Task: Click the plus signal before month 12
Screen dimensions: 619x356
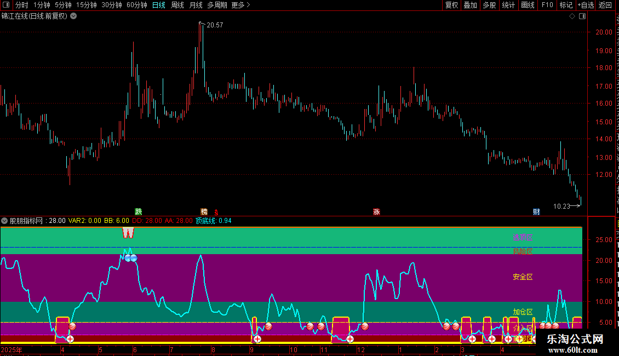Action: tap(350, 339)
